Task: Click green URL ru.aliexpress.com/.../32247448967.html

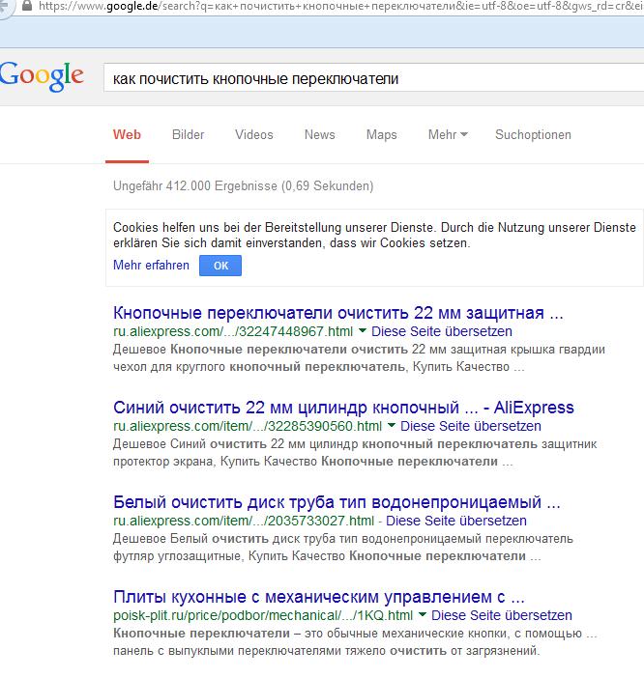Action: tap(233, 331)
